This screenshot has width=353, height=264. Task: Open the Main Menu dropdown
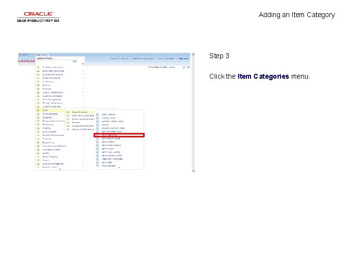click(x=42, y=55)
